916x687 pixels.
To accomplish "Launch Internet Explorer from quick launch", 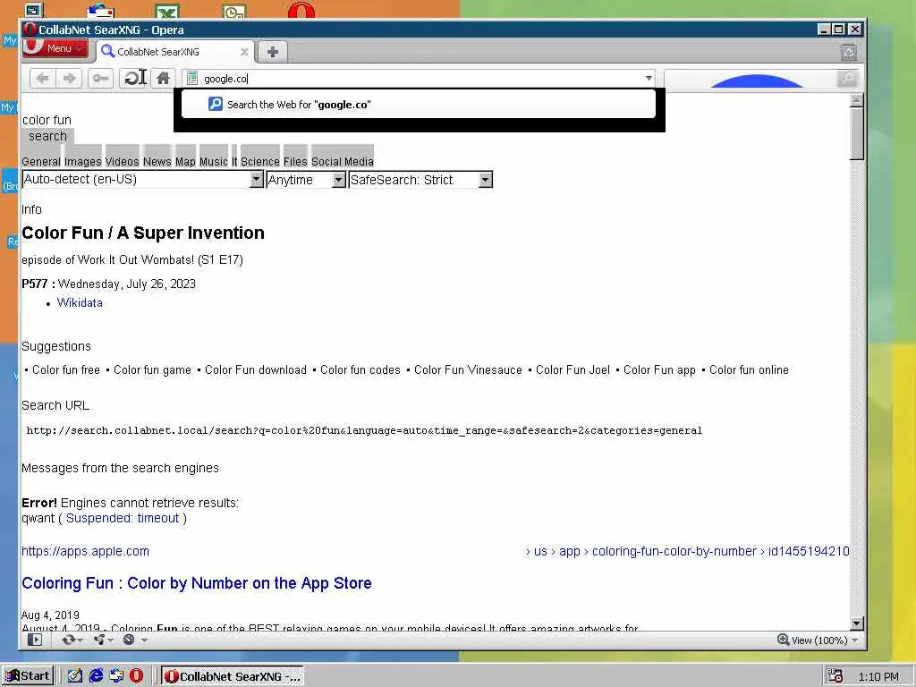I will coord(96,676).
